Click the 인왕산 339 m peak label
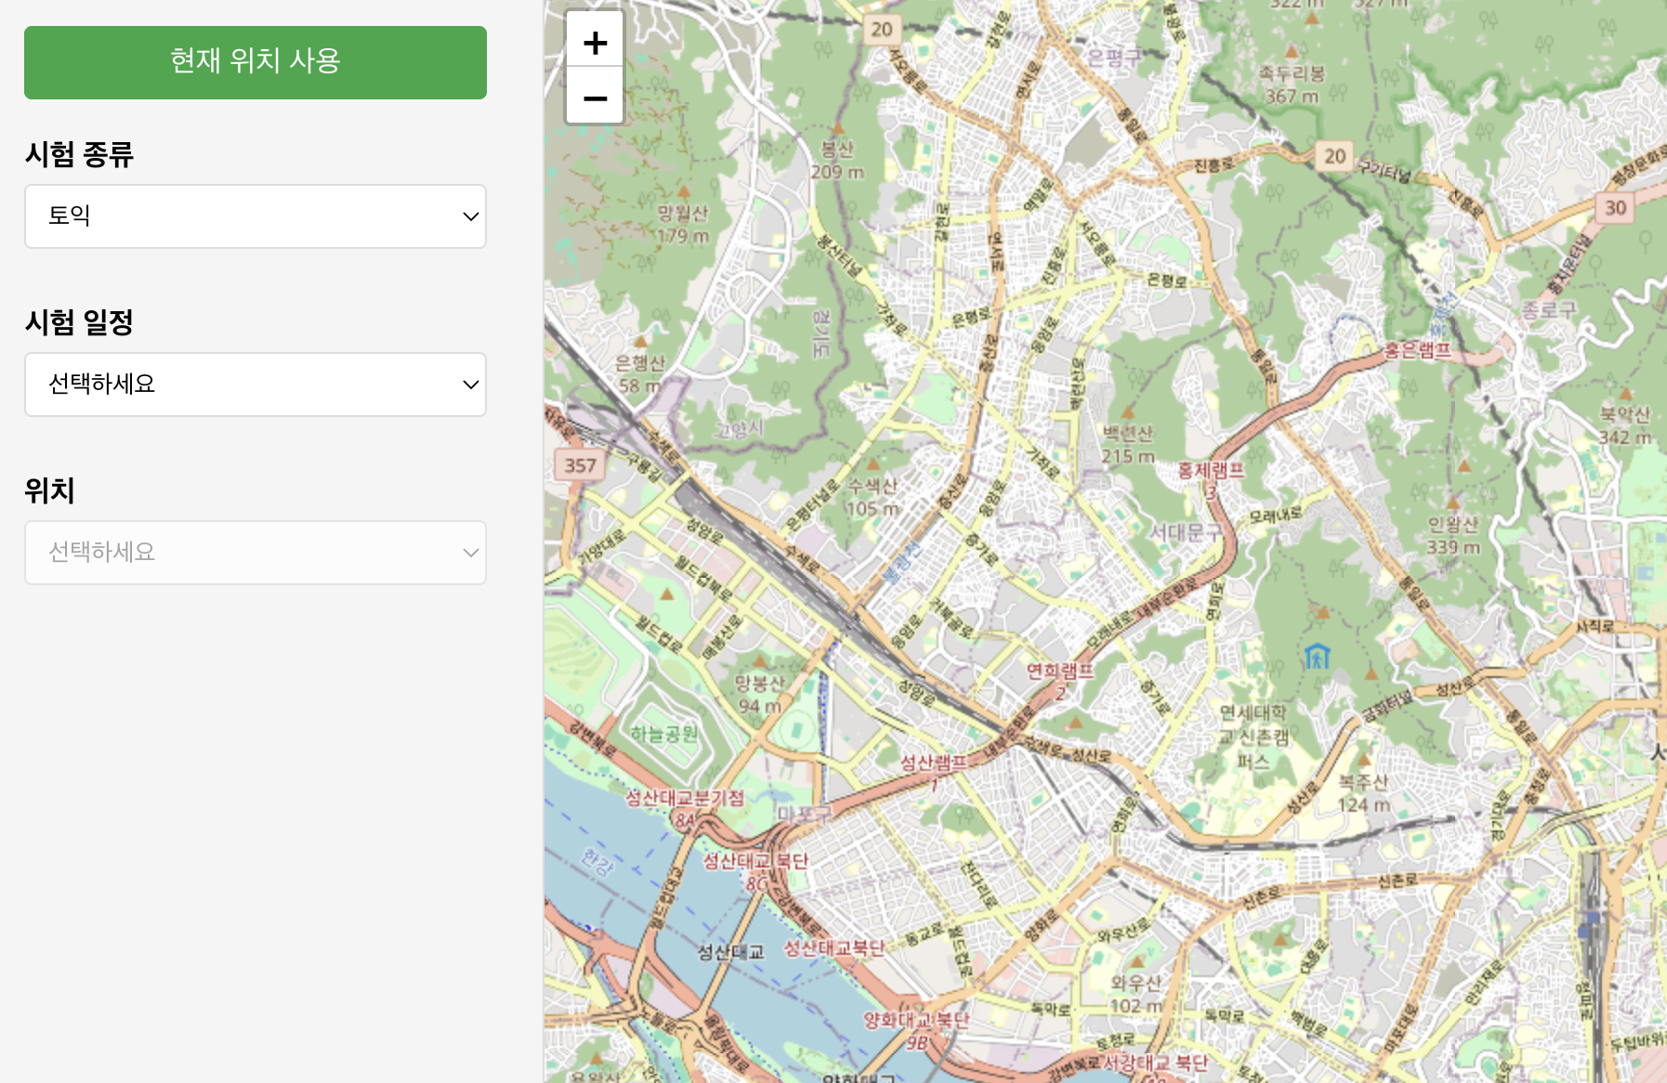Screen dimensions: 1667x1083 click(1453, 536)
